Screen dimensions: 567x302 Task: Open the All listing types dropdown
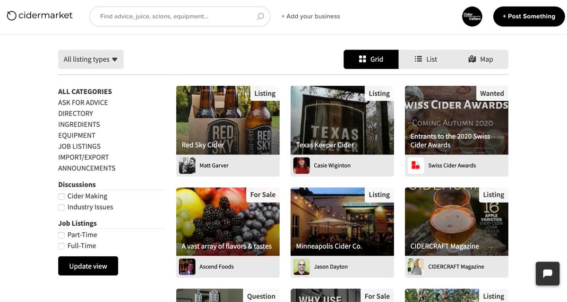90,59
